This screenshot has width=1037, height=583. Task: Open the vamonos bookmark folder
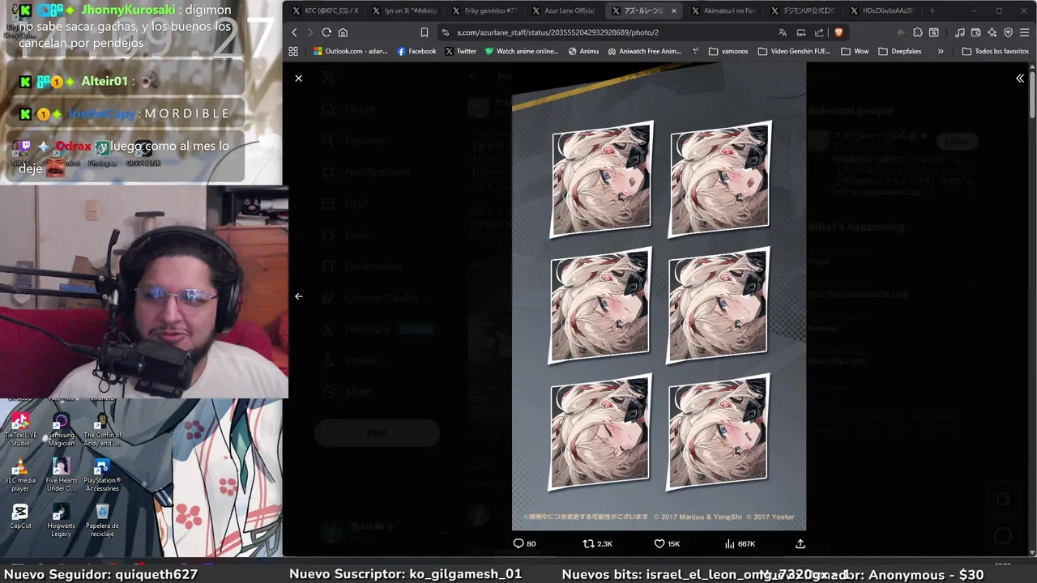click(x=728, y=51)
